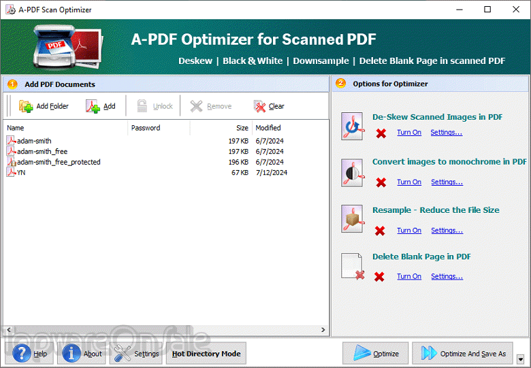Click the 7/12/2024 modified date
Screen dimensions: 531x368
[x=272, y=173]
